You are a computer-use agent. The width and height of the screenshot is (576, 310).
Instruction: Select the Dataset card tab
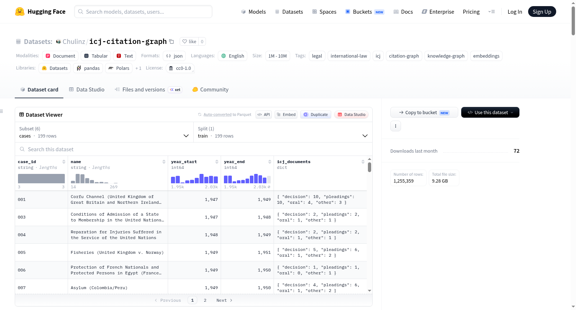pyautogui.click(x=39, y=90)
